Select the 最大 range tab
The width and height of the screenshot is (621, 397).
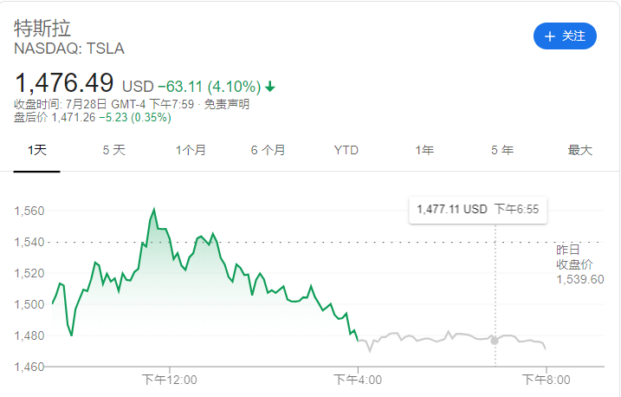click(579, 150)
